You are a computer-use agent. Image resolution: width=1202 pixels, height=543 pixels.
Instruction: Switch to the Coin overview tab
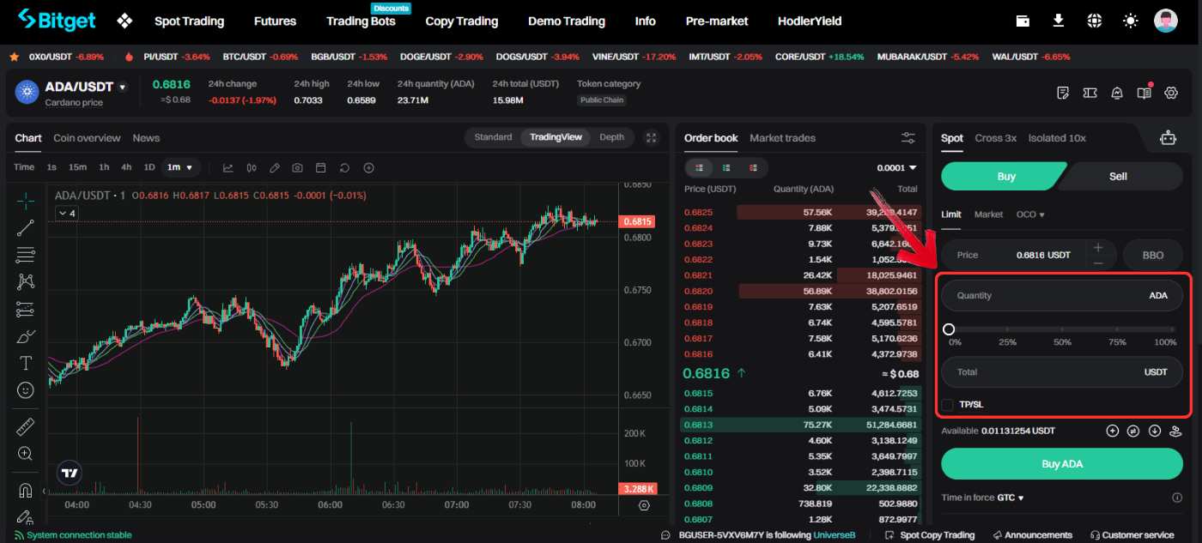pyautogui.click(x=87, y=137)
